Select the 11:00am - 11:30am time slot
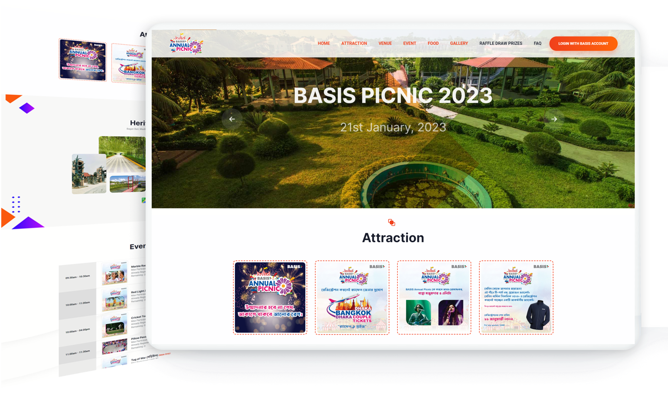This screenshot has width=668, height=397. click(78, 352)
